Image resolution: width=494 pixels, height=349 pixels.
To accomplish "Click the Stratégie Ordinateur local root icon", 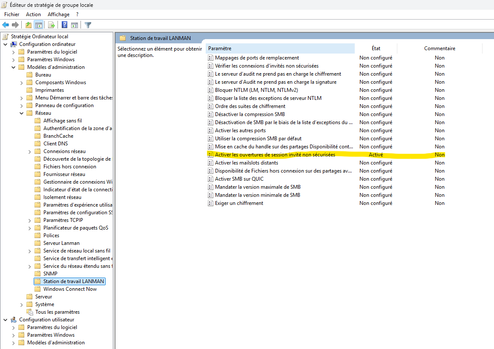I will click(x=6, y=37).
